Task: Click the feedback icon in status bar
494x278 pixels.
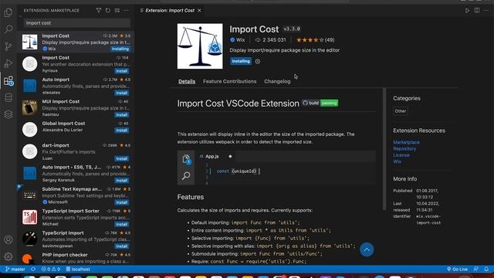Action: 476,270
